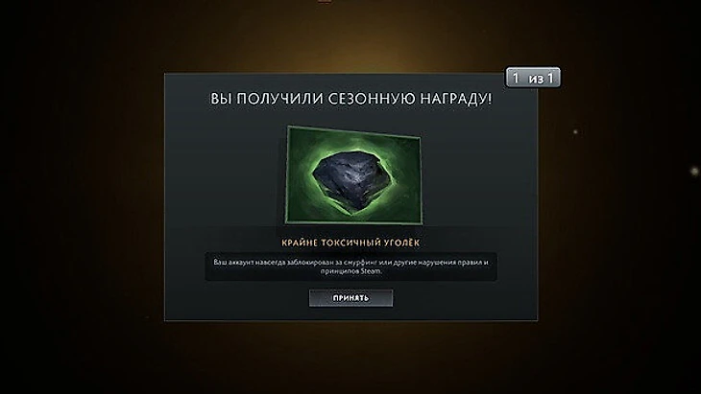Click the bright spark particle at right edge

(694, 171)
